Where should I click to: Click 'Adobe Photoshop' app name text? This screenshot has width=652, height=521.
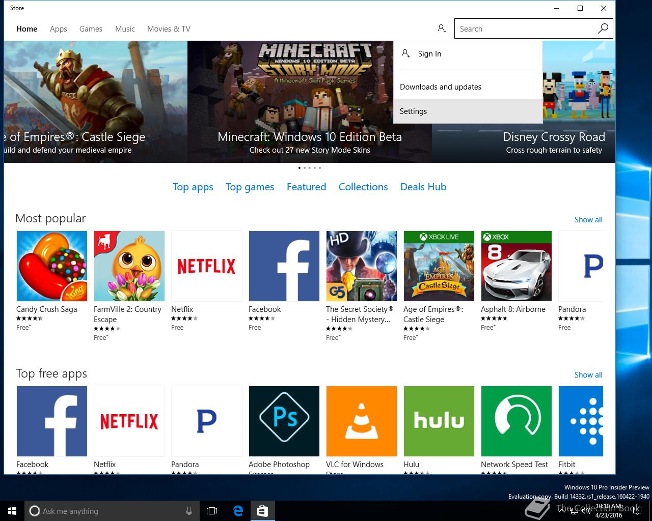[279, 465]
